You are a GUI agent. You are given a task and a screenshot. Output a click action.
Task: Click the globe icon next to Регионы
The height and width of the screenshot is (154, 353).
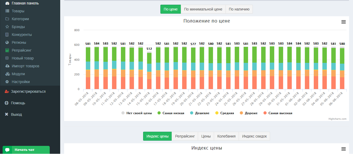click(7, 42)
